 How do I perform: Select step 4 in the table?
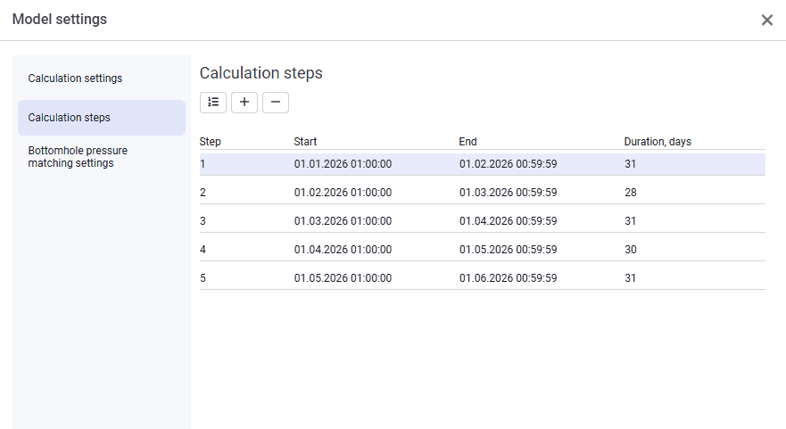tap(483, 250)
